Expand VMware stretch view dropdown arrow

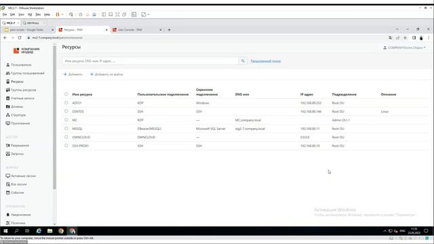pos(149,14)
